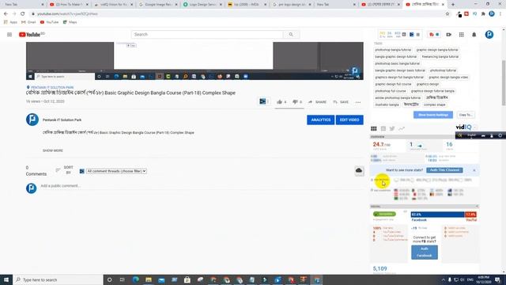
Task: Open Microsoft Store from taskbar
Action: pyautogui.click(x=187, y=279)
